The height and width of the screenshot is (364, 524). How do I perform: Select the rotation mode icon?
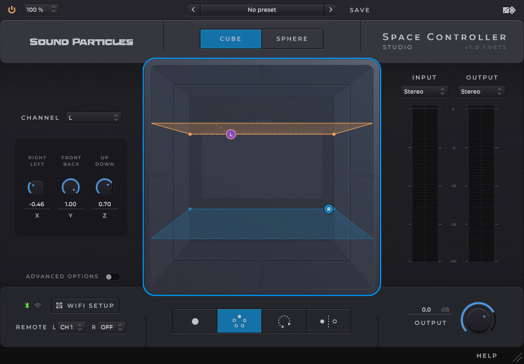[x=284, y=321]
